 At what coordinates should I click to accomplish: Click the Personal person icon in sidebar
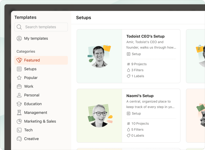(x=19, y=95)
